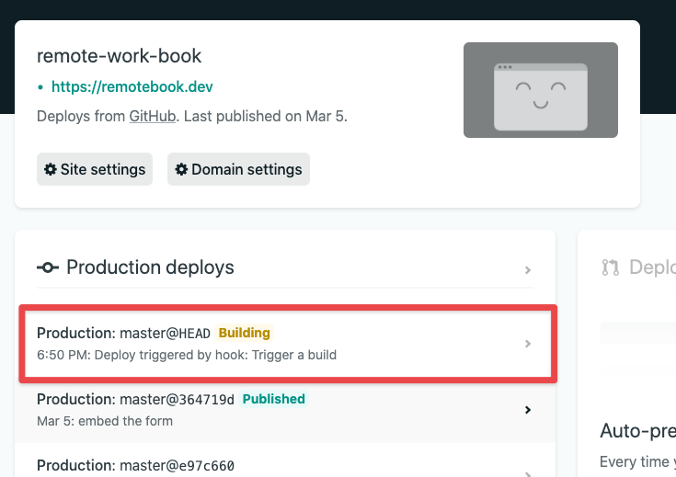Open Domain settings button
The height and width of the screenshot is (477, 676).
point(238,169)
